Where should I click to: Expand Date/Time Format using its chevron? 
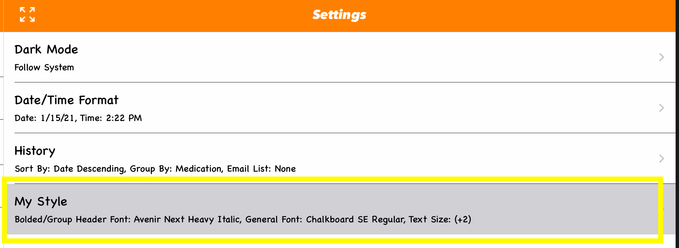click(661, 108)
